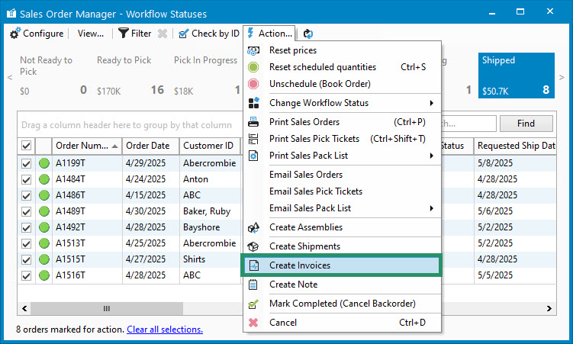Screen dimensions: 573x344
Task: Uncheck the checkbox for order A1513T
Action: tap(26, 243)
